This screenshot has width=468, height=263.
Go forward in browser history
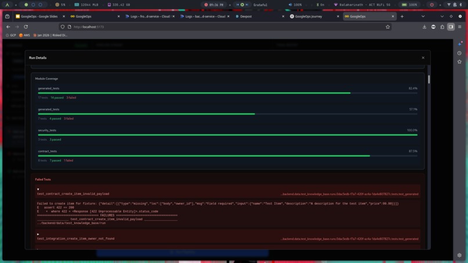point(17,27)
